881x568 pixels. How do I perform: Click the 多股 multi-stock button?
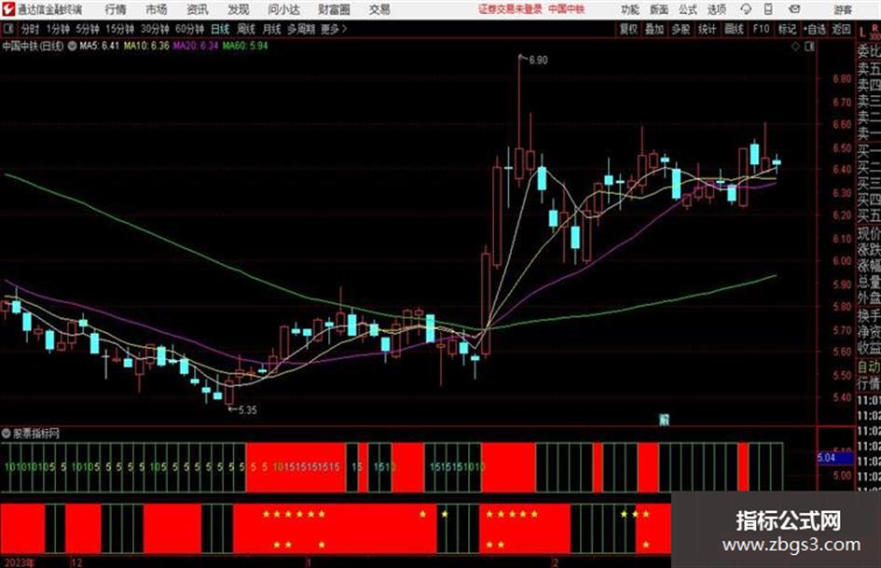[681, 29]
